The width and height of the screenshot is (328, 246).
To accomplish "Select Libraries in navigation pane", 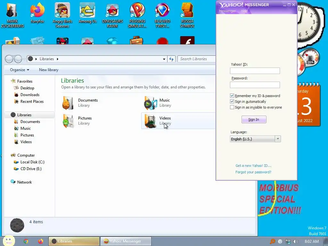I will tap(29, 115).
